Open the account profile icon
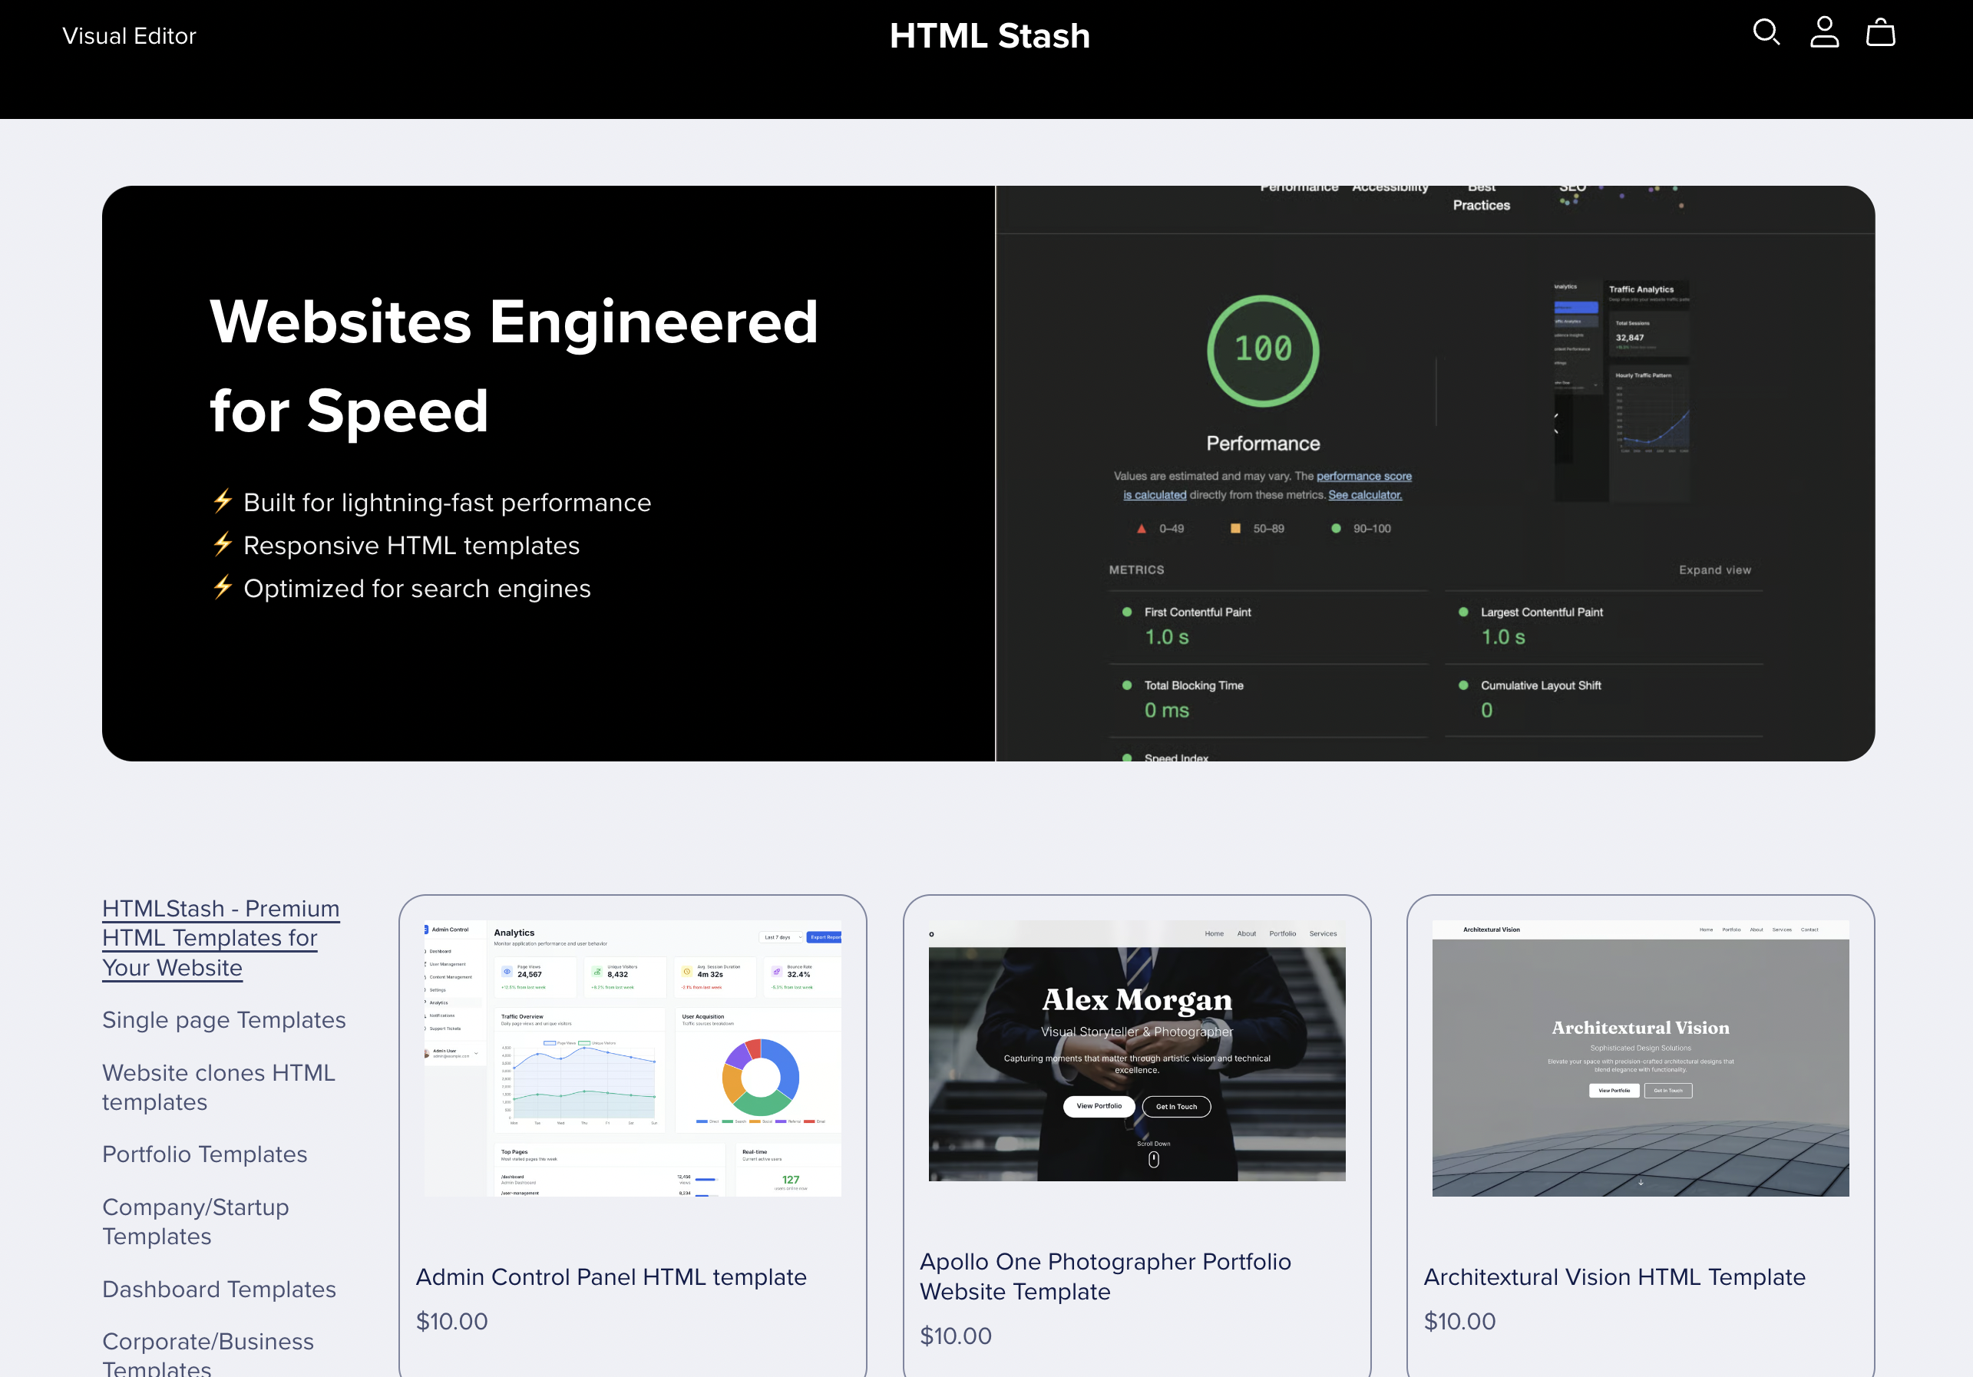 tap(1823, 33)
